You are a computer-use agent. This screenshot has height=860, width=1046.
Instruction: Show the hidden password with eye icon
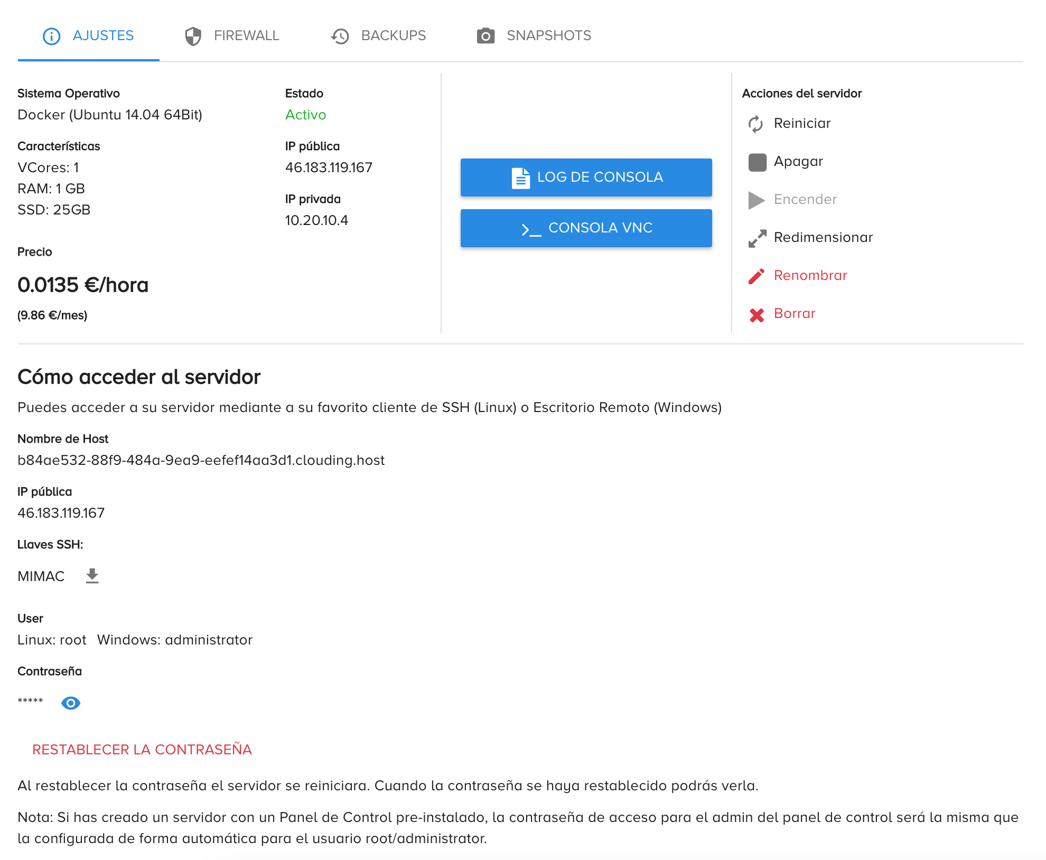pos(71,703)
